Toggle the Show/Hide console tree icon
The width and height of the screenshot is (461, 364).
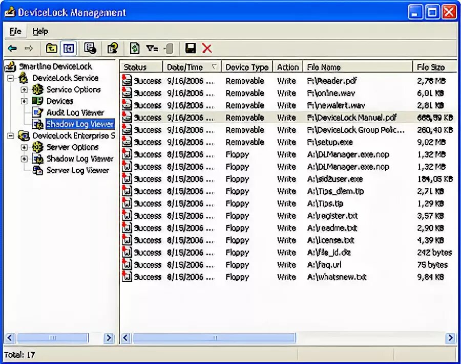pos(69,48)
